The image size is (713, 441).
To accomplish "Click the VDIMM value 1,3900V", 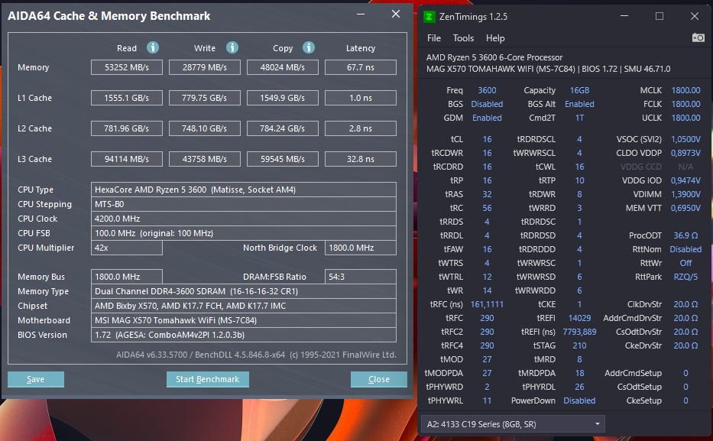I will coord(685,194).
